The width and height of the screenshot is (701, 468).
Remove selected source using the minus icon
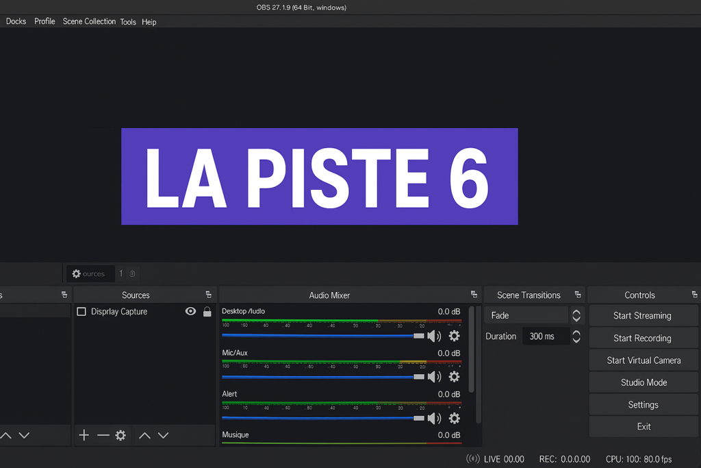[103, 434]
